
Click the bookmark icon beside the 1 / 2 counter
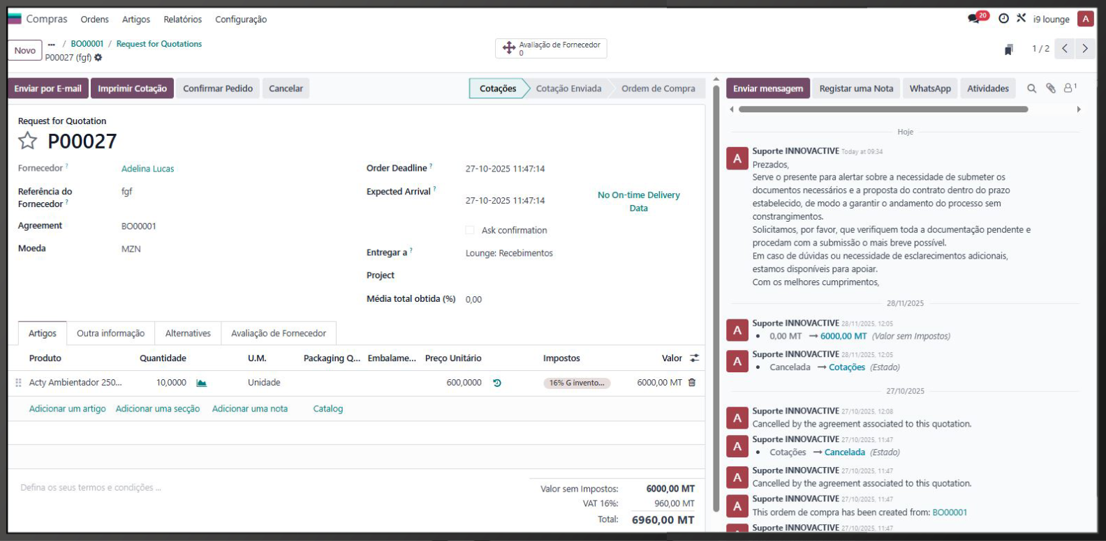[1009, 49]
